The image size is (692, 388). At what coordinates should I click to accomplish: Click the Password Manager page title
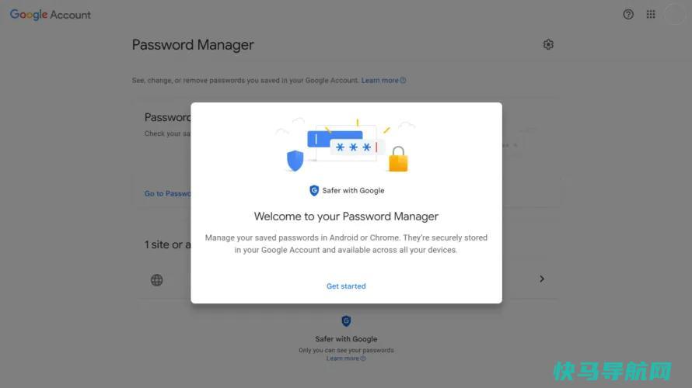(x=193, y=45)
